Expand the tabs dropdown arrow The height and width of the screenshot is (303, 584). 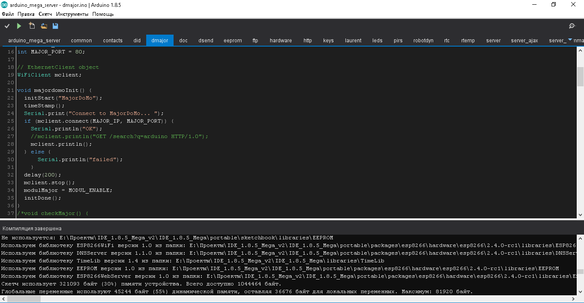pos(569,40)
